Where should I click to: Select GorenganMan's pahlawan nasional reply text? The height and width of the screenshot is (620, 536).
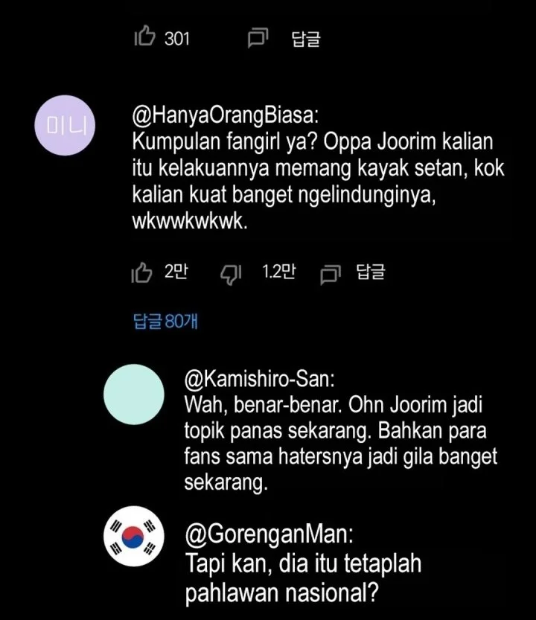[304, 578]
